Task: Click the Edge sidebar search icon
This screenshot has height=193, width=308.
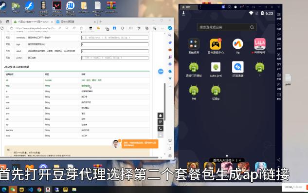Action: pos(170,35)
